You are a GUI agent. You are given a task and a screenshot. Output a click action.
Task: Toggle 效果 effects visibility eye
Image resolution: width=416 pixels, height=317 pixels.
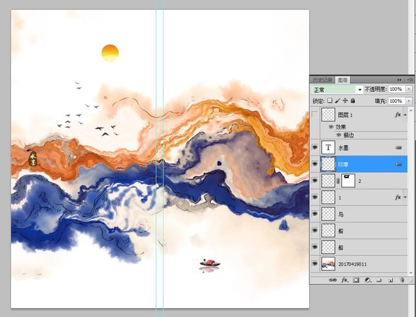[331, 127]
